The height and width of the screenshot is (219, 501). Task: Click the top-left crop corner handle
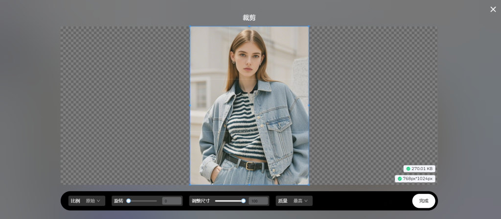pos(190,26)
